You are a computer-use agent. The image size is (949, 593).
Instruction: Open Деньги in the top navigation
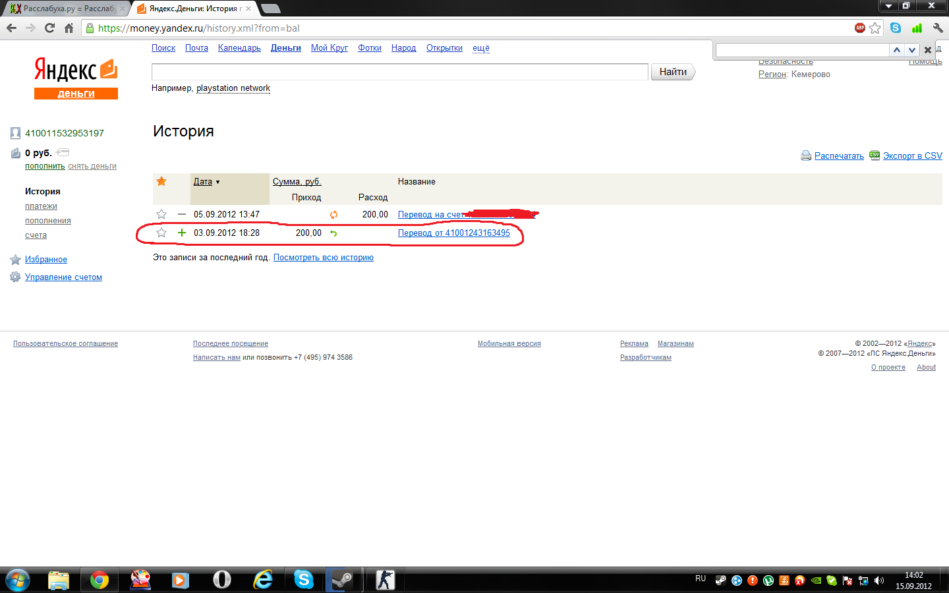(286, 48)
